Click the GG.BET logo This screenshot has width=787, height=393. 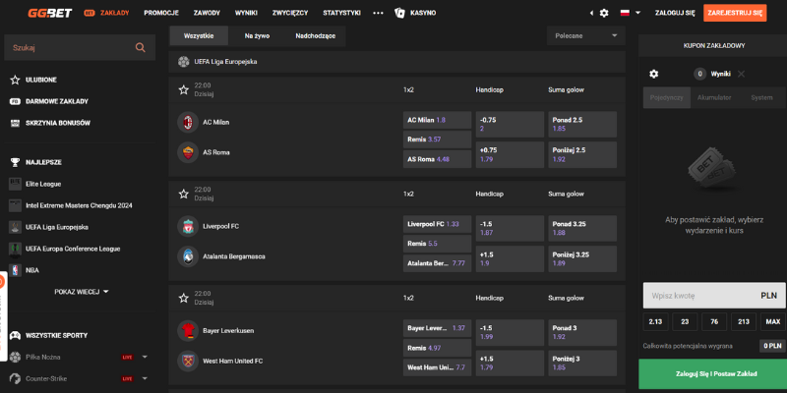(x=29, y=13)
